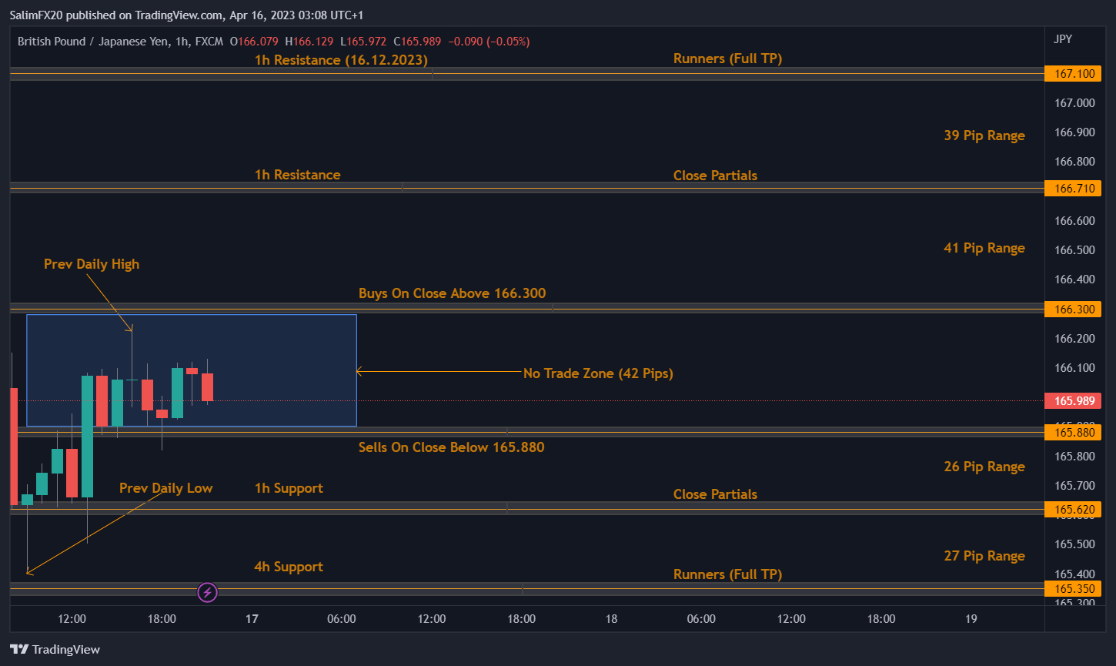This screenshot has width=1116, height=666.
Task: Click the 'Prev Daily High' annotation
Action: point(92,264)
